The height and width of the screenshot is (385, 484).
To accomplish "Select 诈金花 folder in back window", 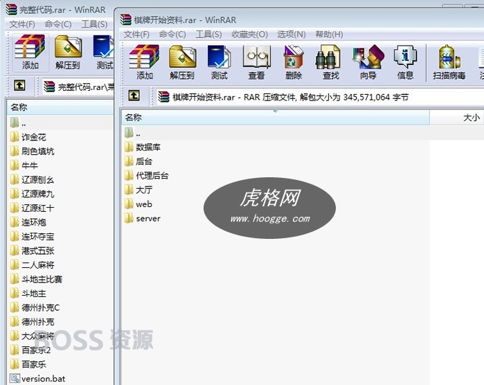I will (x=28, y=137).
